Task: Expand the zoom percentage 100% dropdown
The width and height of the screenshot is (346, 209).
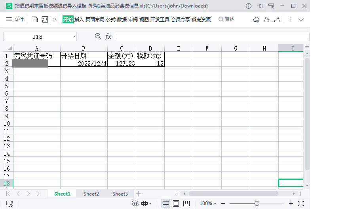Action: pyautogui.click(x=208, y=203)
